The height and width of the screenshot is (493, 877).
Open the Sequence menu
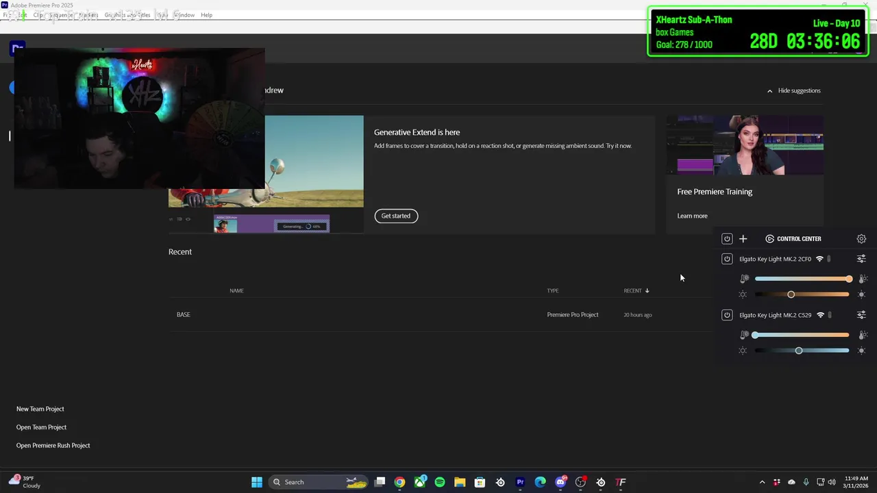(x=60, y=14)
